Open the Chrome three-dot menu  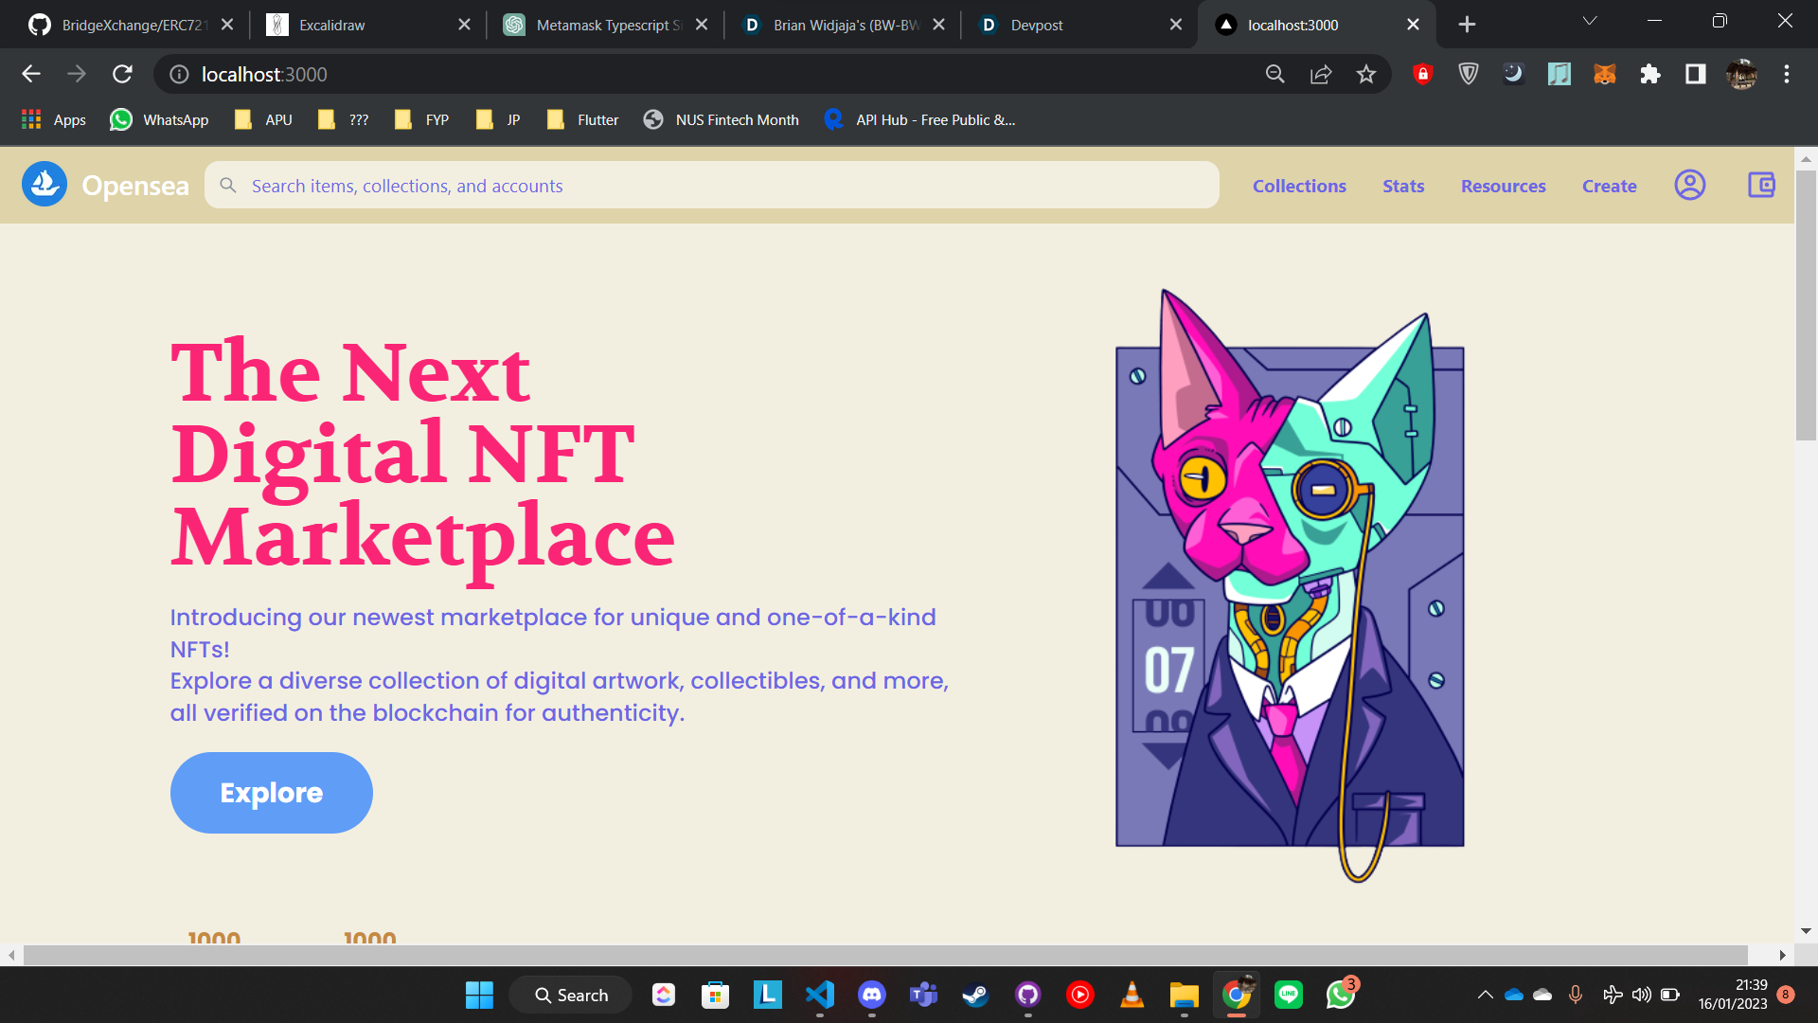click(1786, 74)
